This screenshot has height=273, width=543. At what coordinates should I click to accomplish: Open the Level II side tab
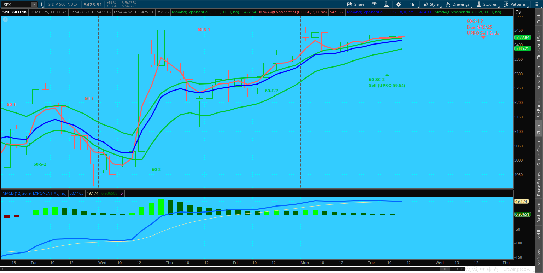(539, 236)
